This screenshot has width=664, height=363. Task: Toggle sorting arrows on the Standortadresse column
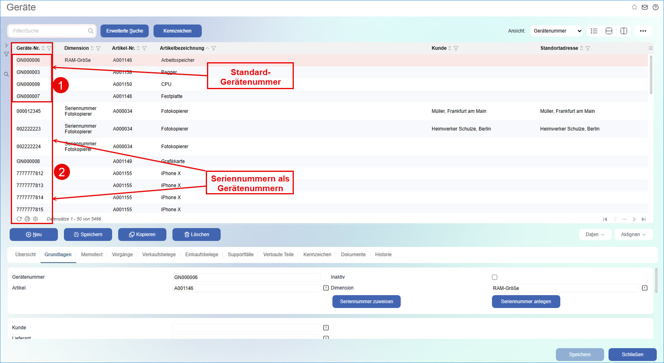582,48
